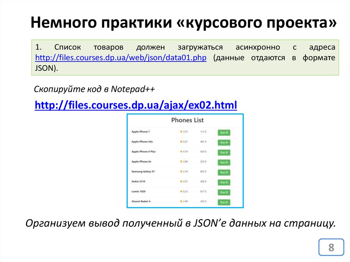Image resolution: width=350 pixels, height=262 pixels.
Task: Click the rating star for Apple iPhone Se
Action: point(181,161)
